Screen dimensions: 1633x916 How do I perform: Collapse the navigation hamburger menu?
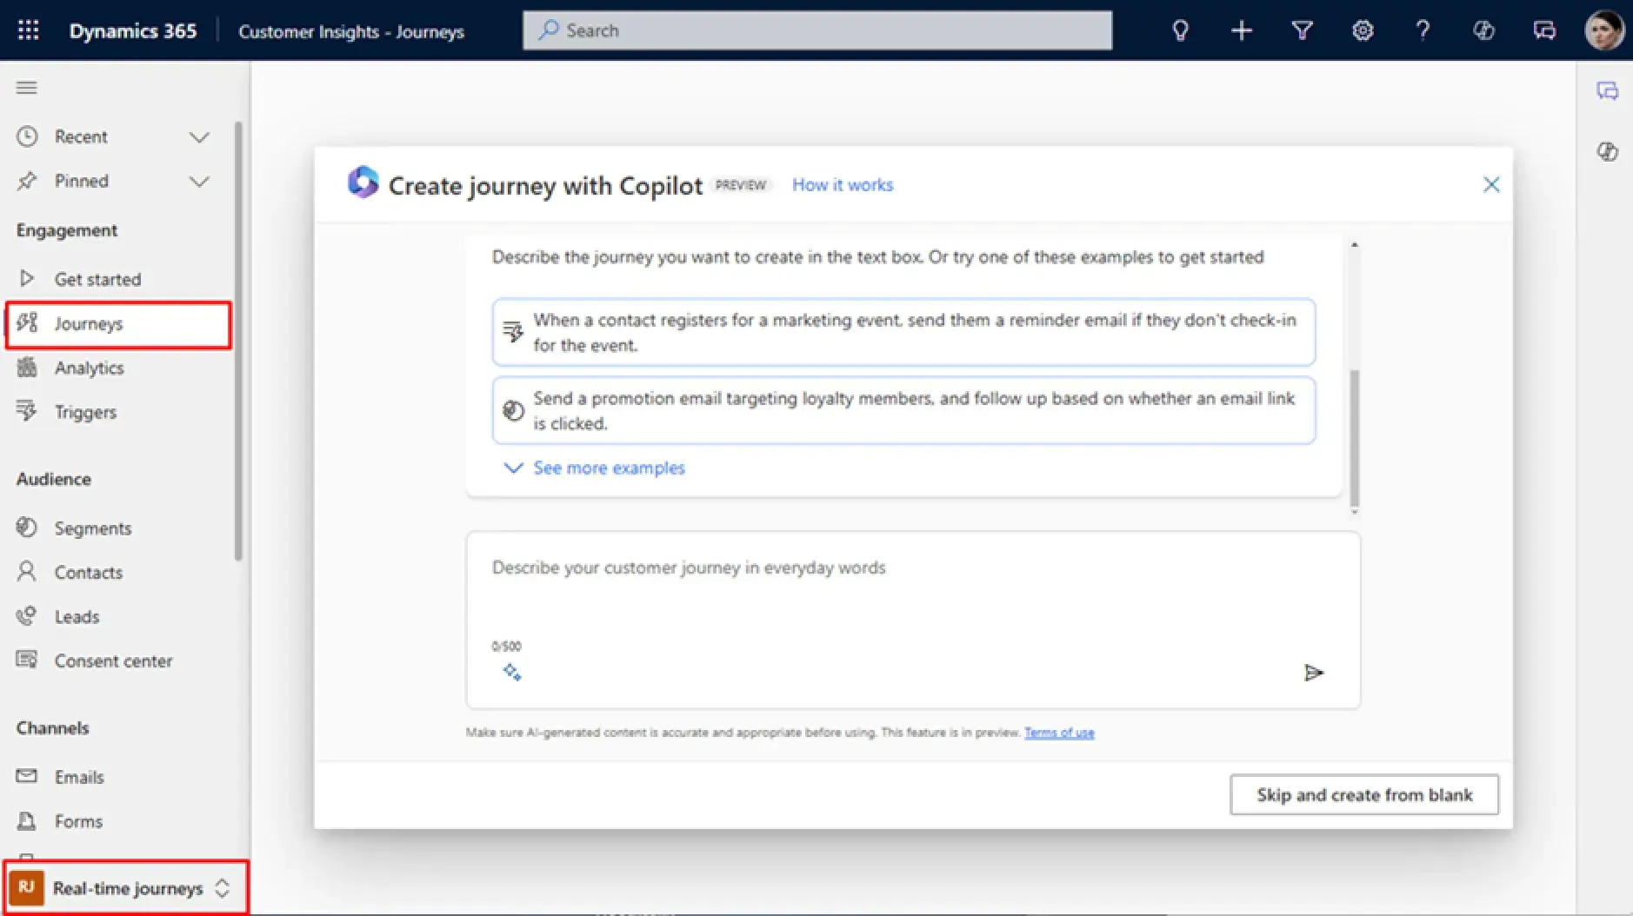tap(27, 88)
